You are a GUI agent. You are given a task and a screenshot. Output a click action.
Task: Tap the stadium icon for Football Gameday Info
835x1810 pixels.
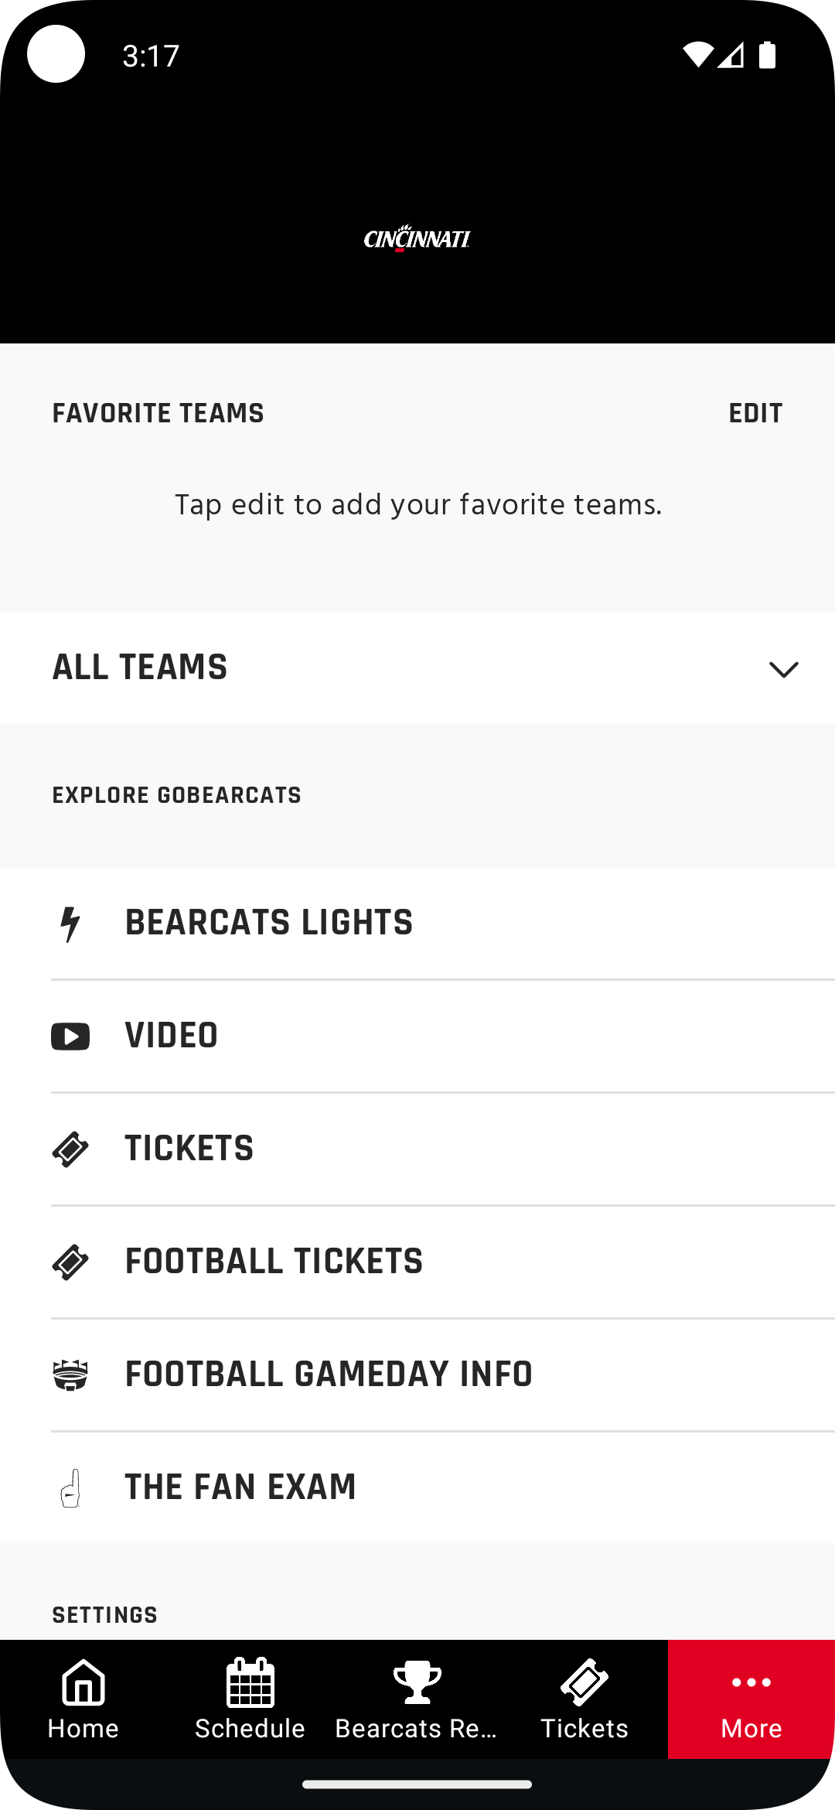click(x=70, y=1375)
